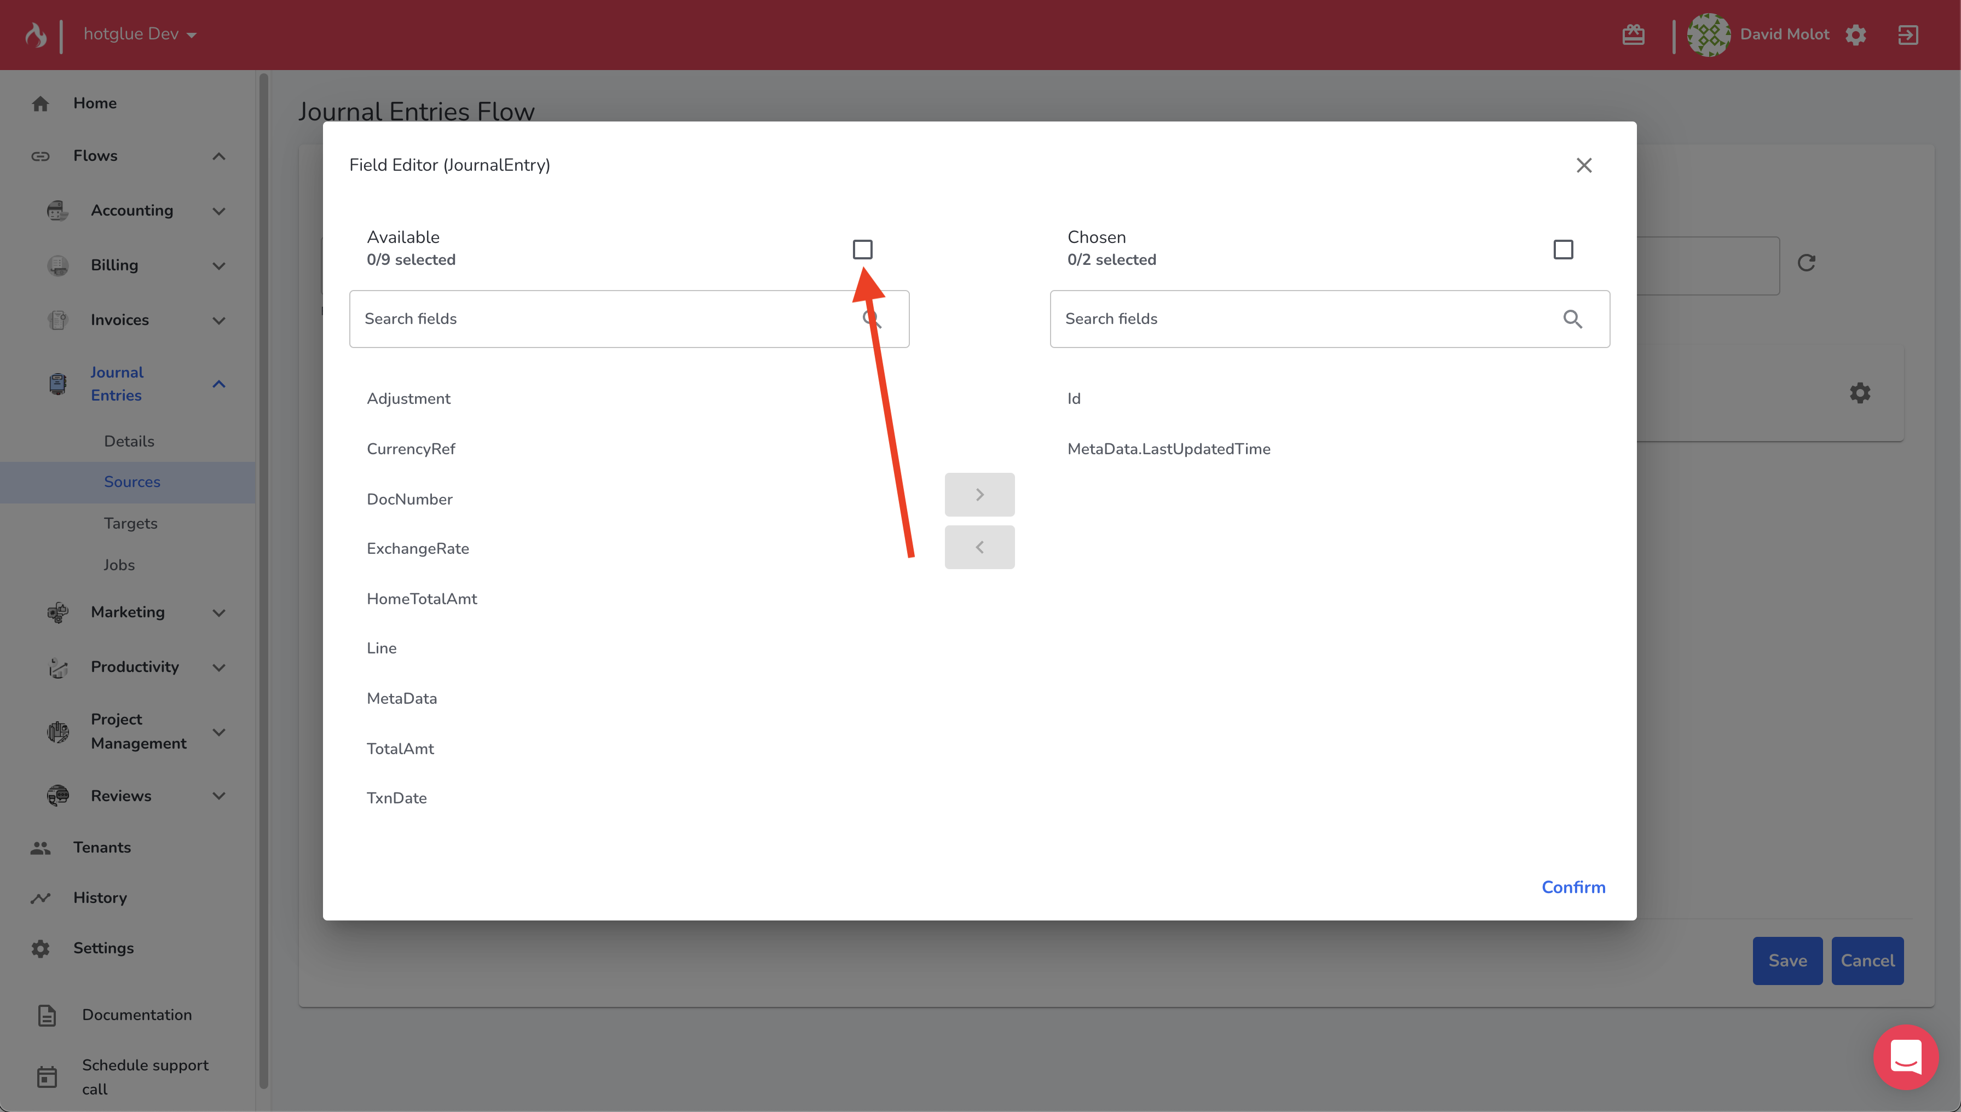Check the Chosen select-all checkbox
The width and height of the screenshot is (1961, 1112).
(1563, 249)
